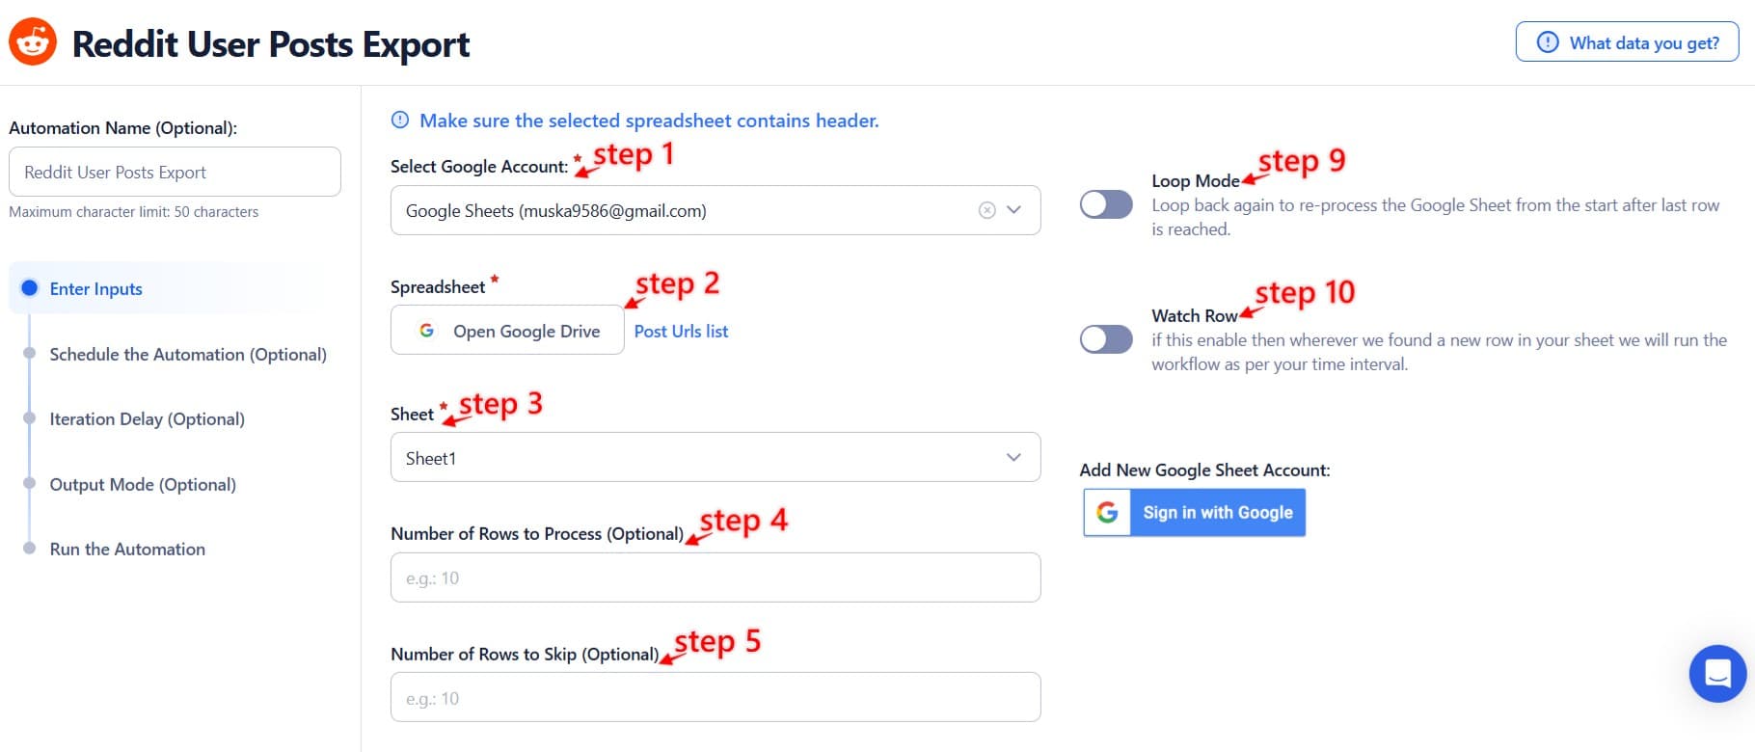Open the Select Google Account dropdown

(x=1012, y=209)
